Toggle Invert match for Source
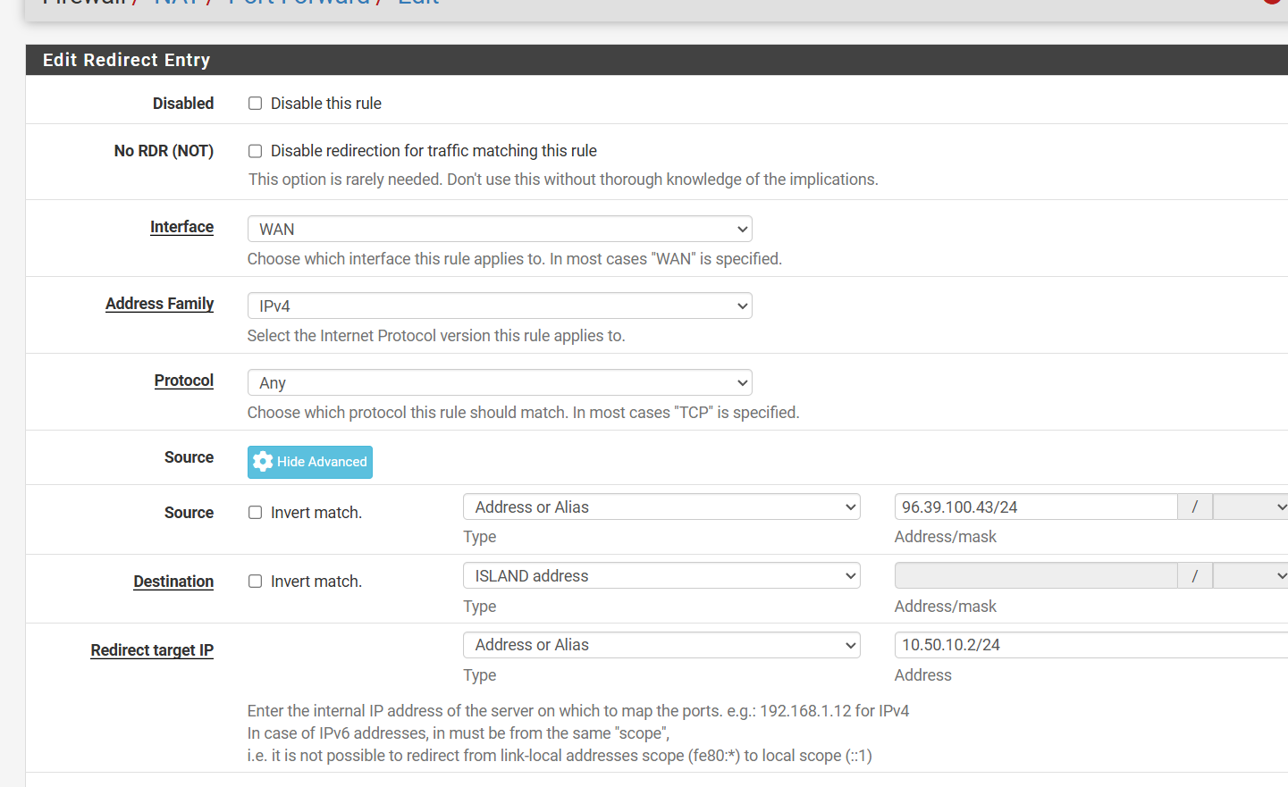The image size is (1288, 787). (255, 513)
